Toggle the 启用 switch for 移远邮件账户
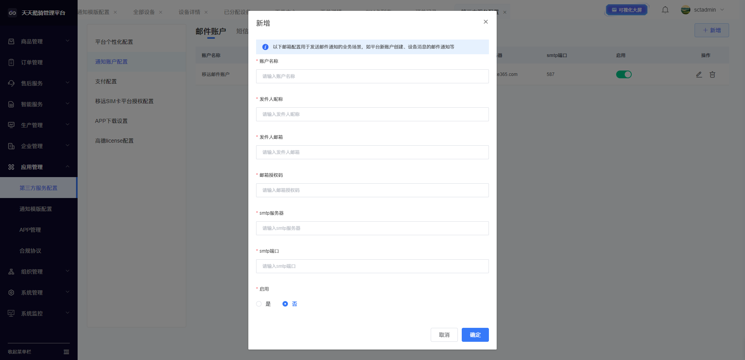The height and width of the screenshot is (360, 745). pos(624,74)
